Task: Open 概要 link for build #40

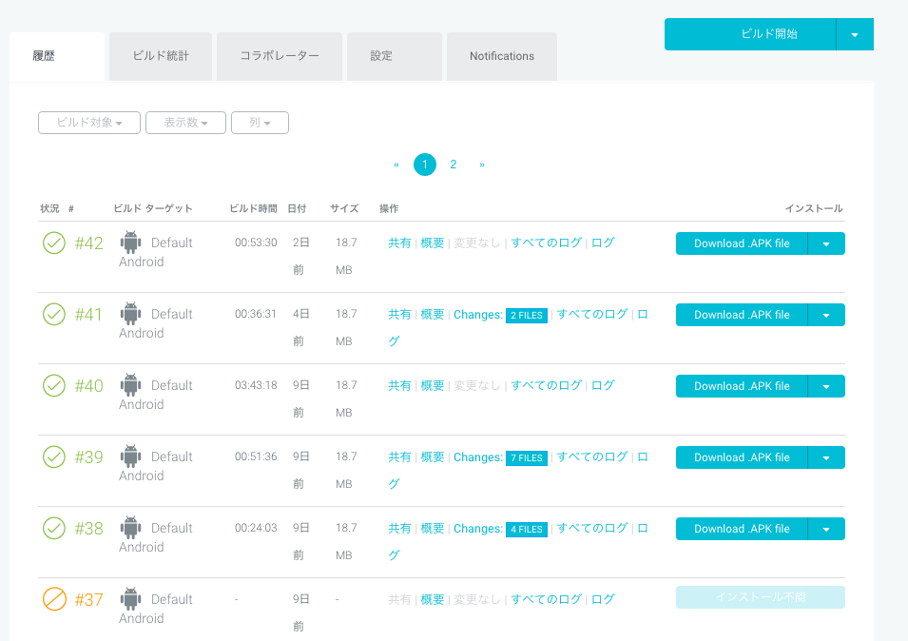Action: pos(432,385)
